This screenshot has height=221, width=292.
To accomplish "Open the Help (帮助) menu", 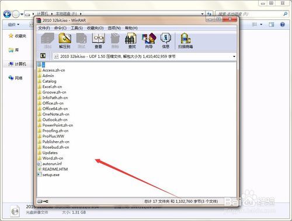I will 131,28.
